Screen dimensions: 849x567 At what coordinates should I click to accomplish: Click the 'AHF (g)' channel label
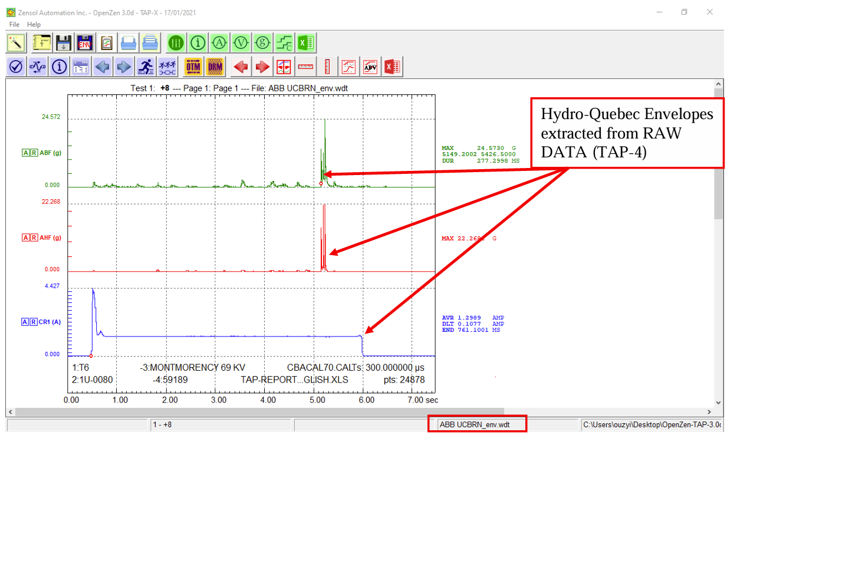51,238
